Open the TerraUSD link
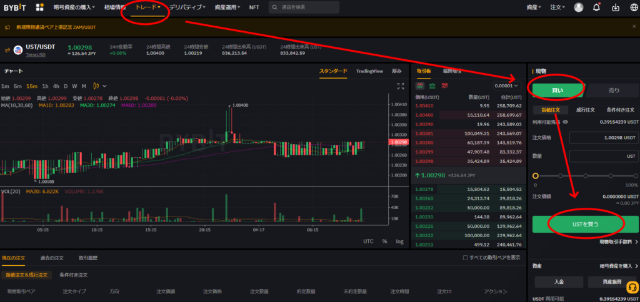Viewport: 640px width, 302px height. (36, 55)
